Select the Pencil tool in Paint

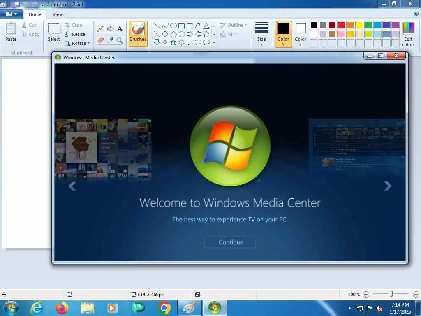pyautogui.click(x=100, y=28)
